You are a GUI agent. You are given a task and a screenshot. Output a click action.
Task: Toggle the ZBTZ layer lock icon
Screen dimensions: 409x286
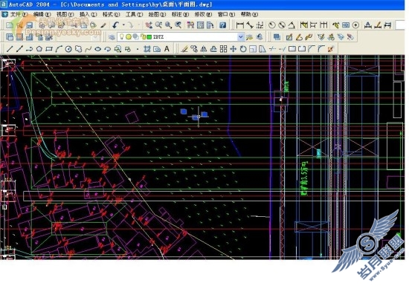click(143, 37)
